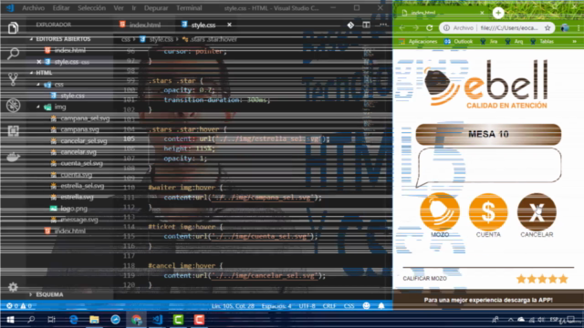Switch to Chrome on the taskbar
The height and width of the screenshot is (328, 584).
[x=136, y=320]
